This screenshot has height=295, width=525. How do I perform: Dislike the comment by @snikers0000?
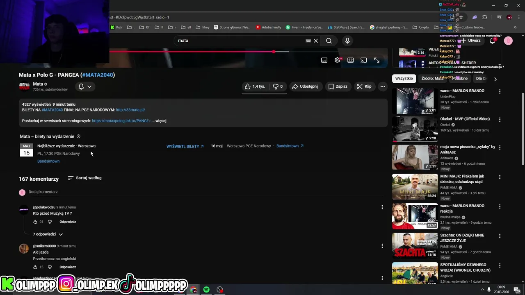tap(50, 267)
